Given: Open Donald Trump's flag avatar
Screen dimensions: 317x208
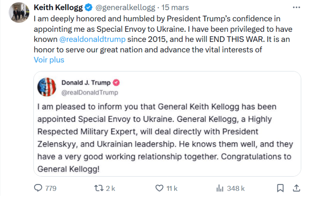Looking at the screenshot, I should tap(47, 87).
